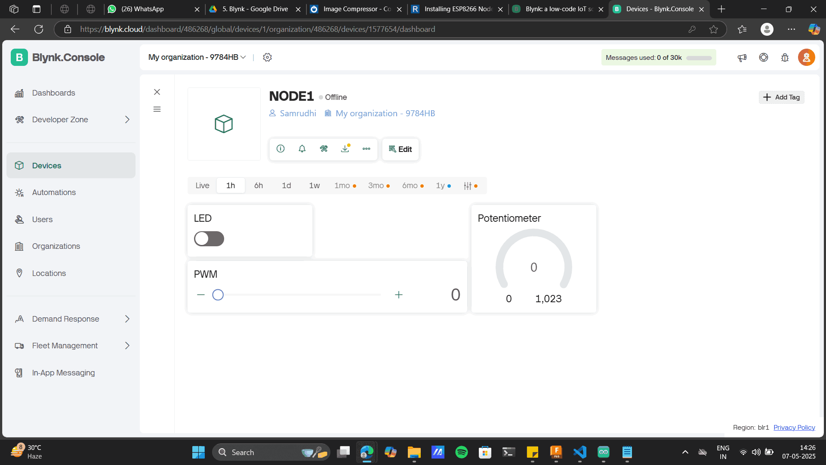This screenshot has width=826, height=465.
Task: Go back in the browser
Action: [15, 29]
